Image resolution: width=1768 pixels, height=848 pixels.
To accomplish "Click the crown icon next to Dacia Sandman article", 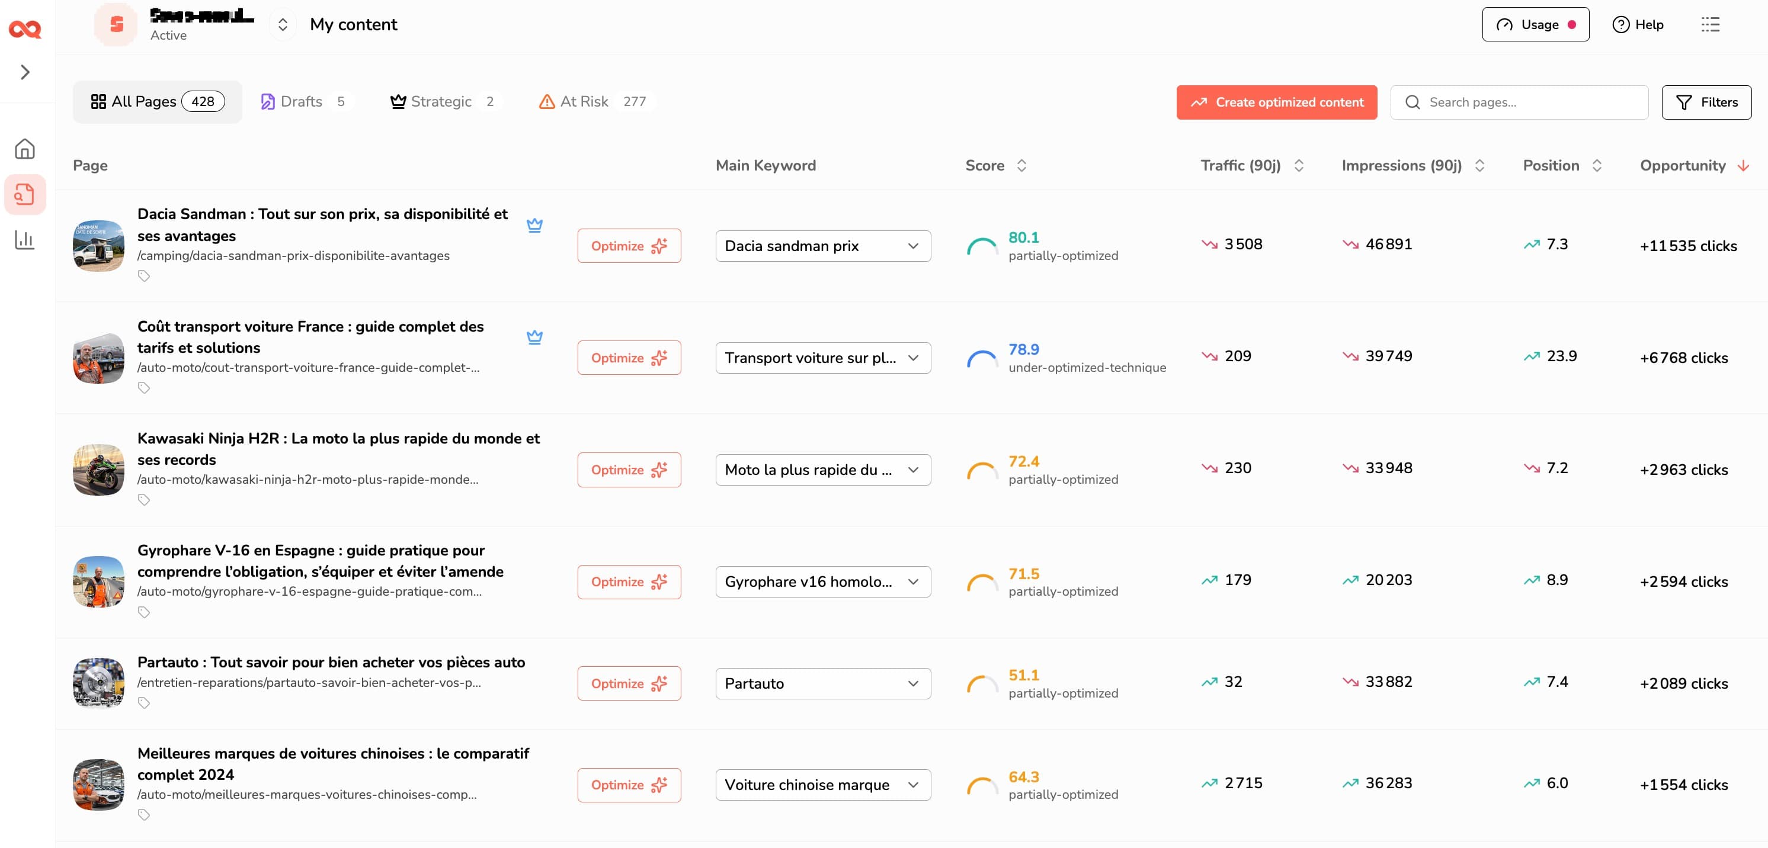I will click(x=536, y=224).
